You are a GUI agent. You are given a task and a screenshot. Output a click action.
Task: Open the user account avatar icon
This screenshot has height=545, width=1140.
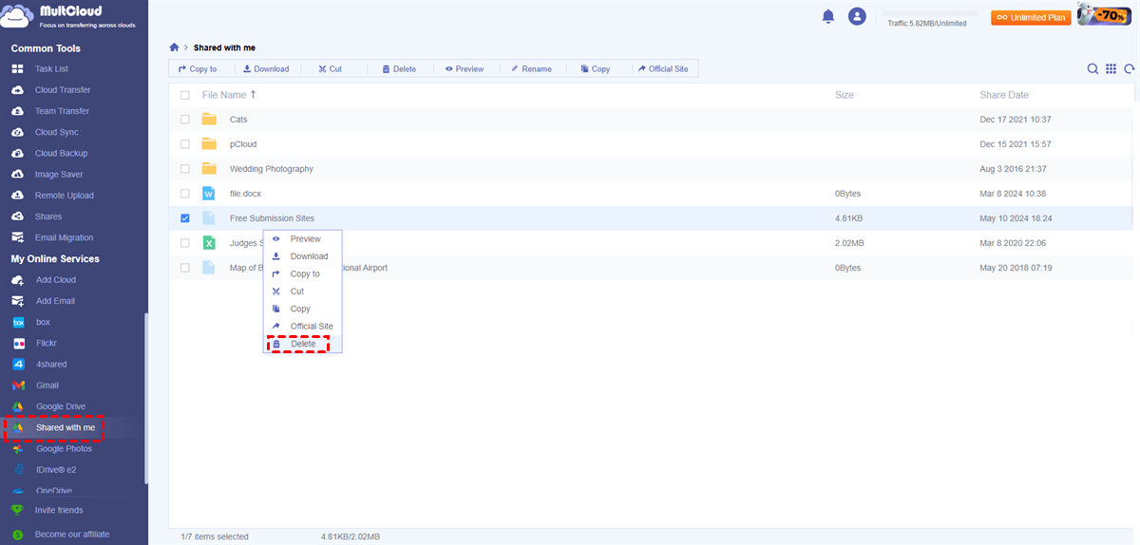click(x=857, y=16)
